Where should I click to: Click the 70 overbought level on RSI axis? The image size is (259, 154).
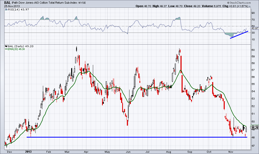point(253,20)
